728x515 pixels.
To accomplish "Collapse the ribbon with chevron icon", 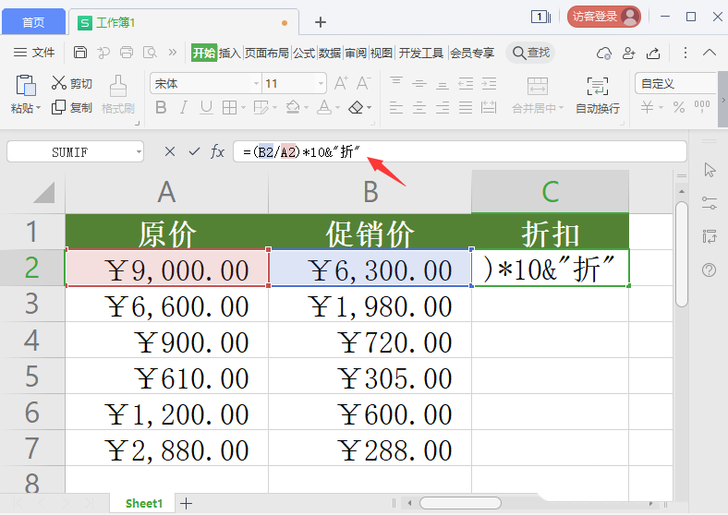I will (709, 53).
